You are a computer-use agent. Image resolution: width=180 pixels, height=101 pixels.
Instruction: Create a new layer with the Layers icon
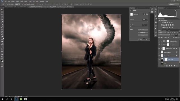point(174,66)
